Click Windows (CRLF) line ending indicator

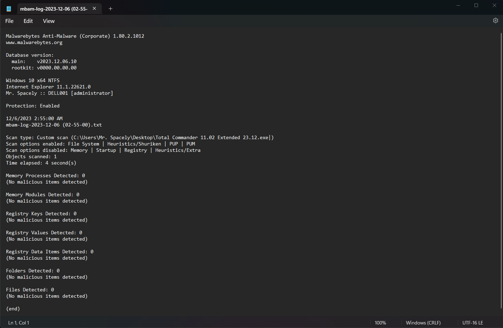coord(423,323)
